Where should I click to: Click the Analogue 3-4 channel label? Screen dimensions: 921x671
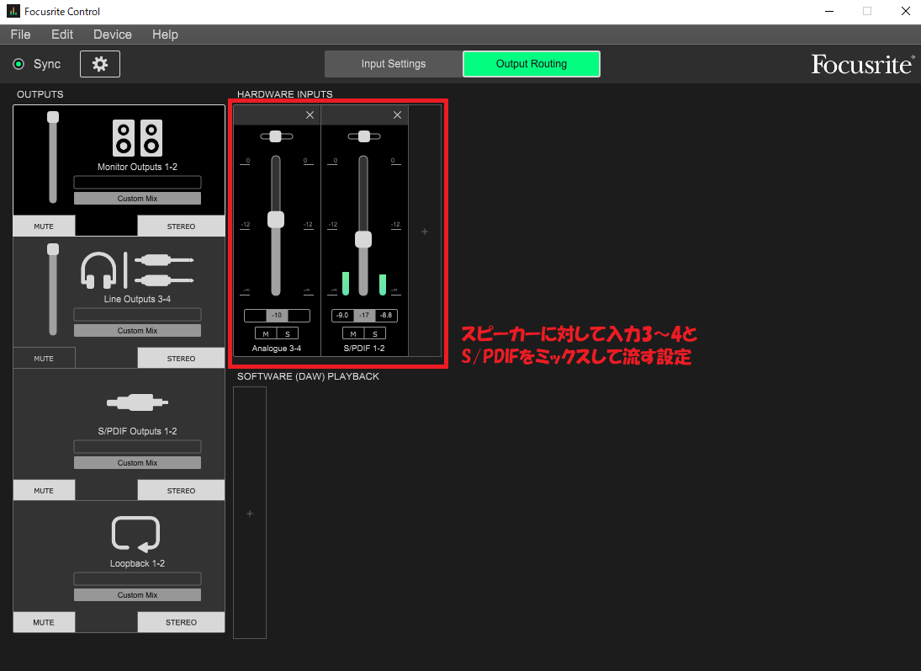(x=277, y=349)
